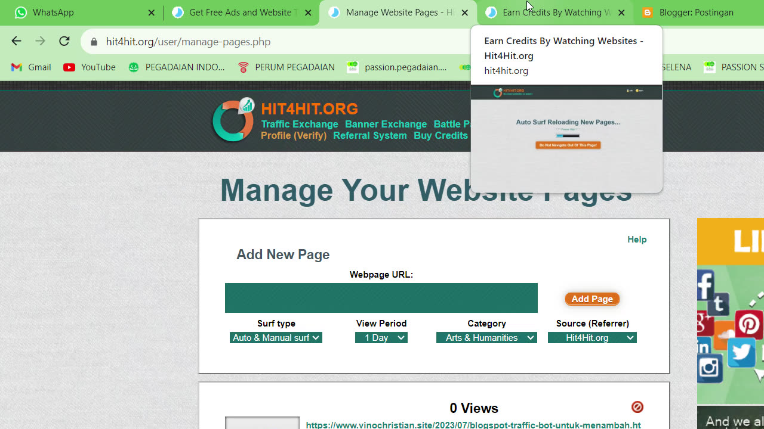Click the Pinterest icon in the side banner
This screenshot has width=764, height=429.
click(748, 325)
